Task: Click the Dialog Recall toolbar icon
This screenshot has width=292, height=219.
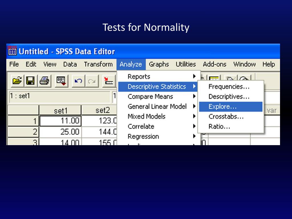Action: [62, 81]
